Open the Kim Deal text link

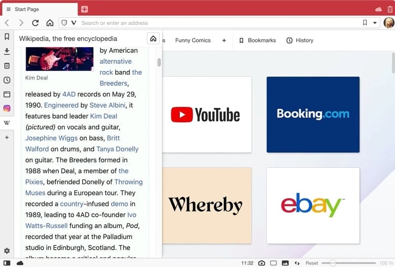[104, 116]
